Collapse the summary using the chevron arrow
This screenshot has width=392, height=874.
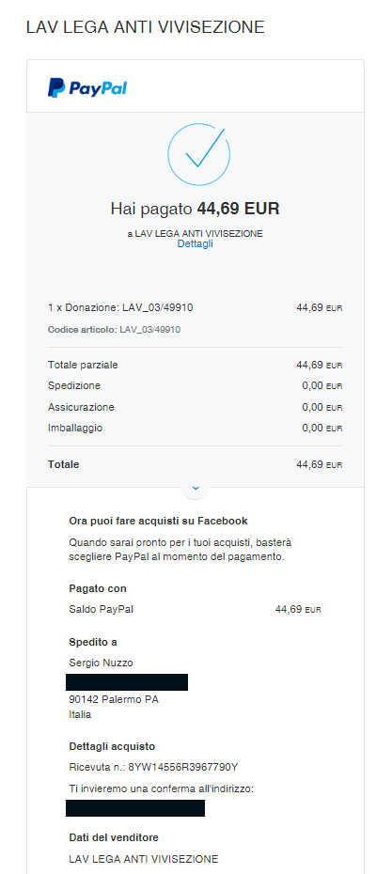tap(196, 488)
